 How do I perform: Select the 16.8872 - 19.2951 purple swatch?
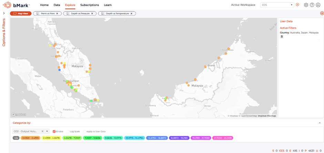tap(179, 138)
